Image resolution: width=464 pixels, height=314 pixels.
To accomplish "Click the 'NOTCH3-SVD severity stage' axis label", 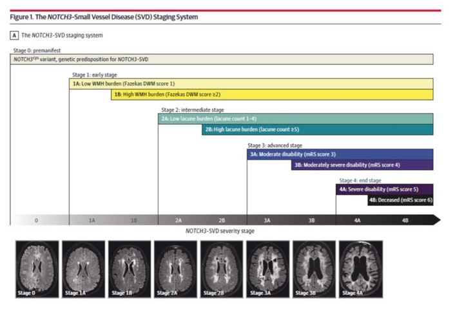I will pos(220,231).
